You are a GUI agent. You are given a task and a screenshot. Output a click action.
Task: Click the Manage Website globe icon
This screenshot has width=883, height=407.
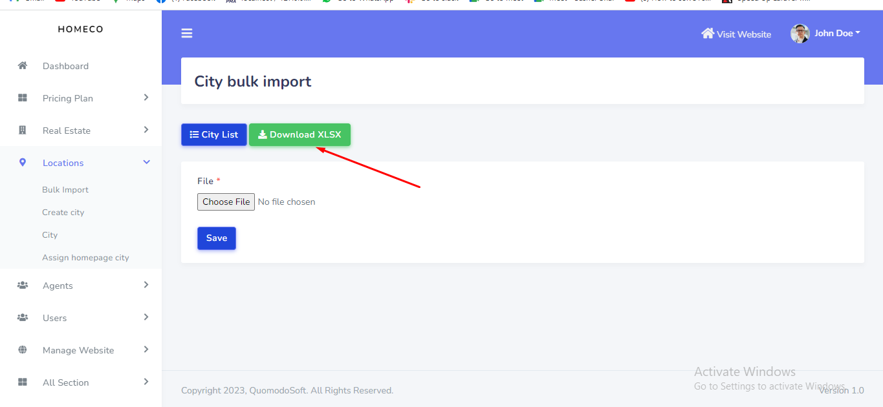click(x=23, y=350)
